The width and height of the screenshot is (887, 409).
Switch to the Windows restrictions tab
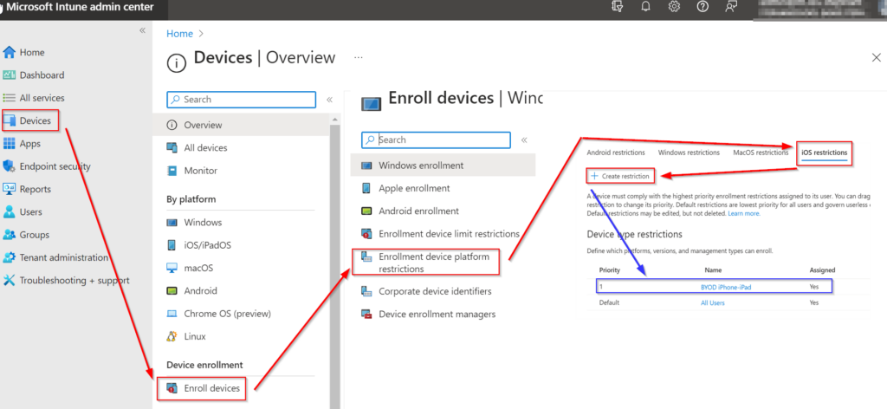pyautogui.click(x=689, y=153)
